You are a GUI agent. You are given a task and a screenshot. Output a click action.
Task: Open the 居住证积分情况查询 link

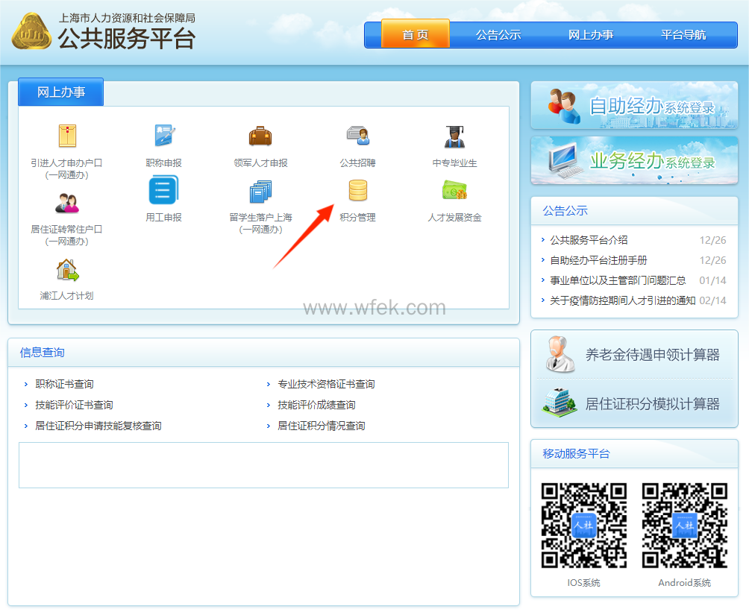322,426
